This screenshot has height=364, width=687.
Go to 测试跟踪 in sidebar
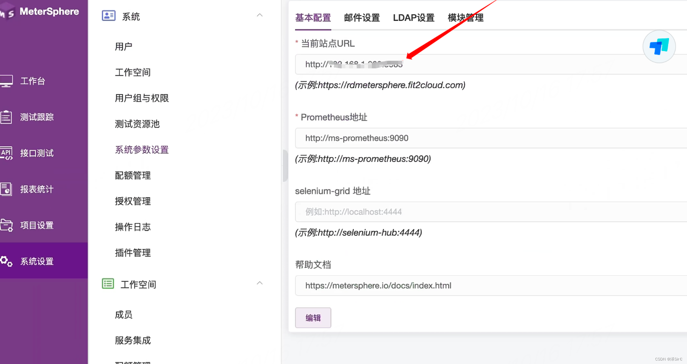point(37,117)
